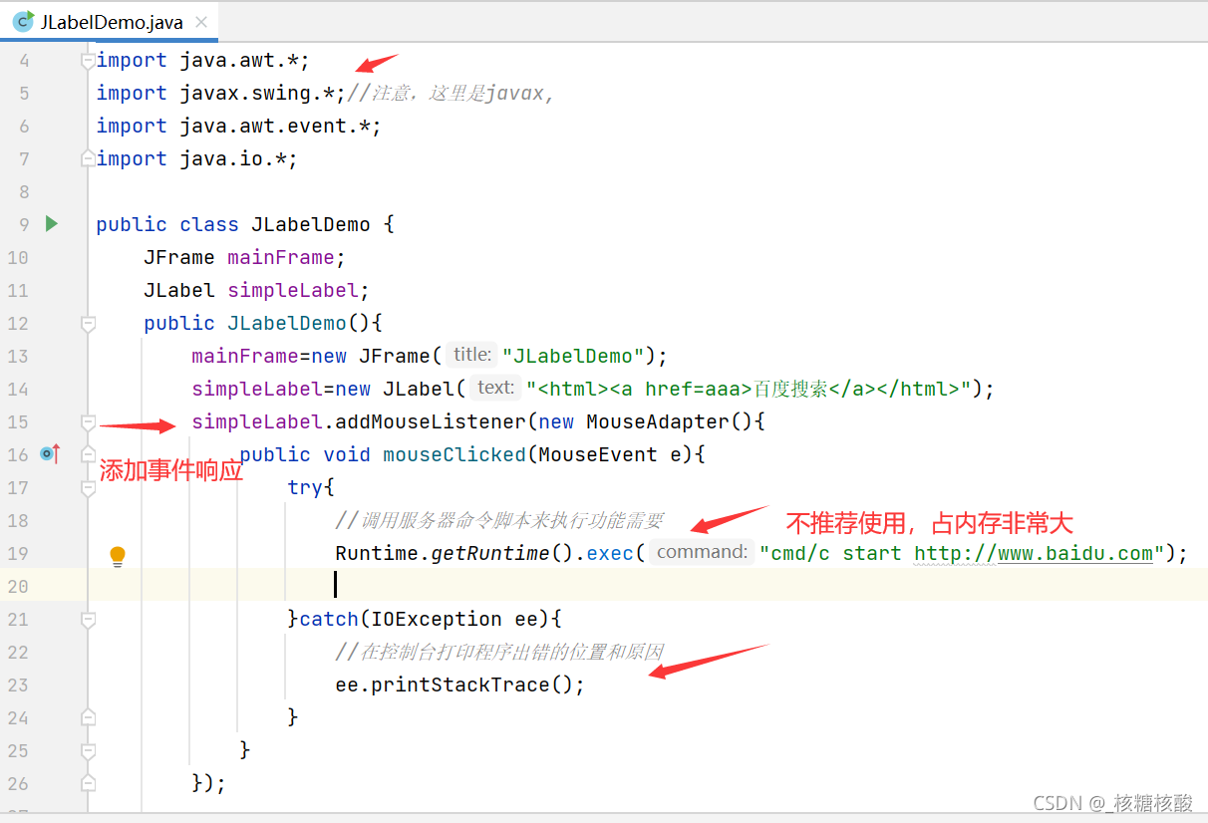Click 'addMouseListener' method call
The height and width of the screenshot is (823, 1208).
pyautogui.click(x=431, y=421)
